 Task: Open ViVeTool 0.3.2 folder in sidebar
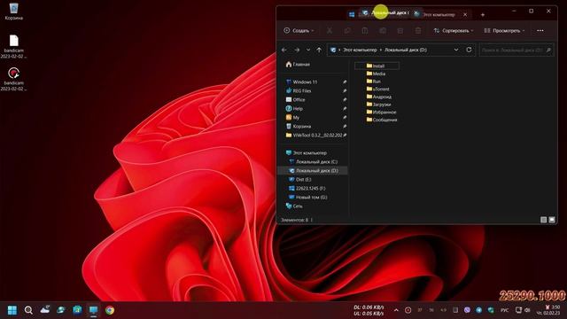313,135
